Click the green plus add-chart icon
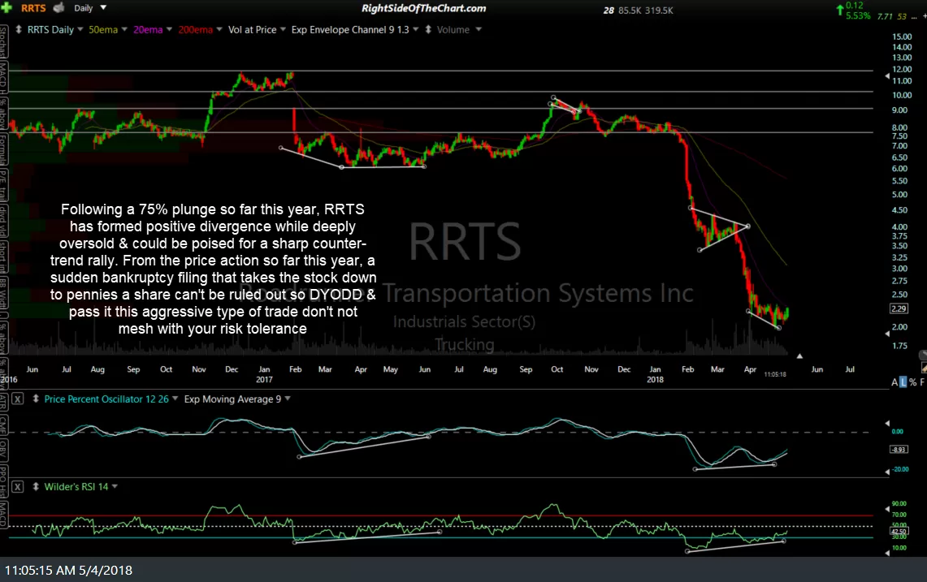This screenshot has height=582, width=927. [x=6, y=7]
